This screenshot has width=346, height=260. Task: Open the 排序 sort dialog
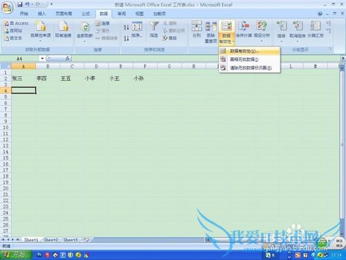coord(137,30)
